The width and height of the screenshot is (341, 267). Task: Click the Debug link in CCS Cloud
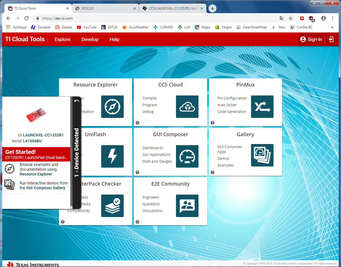[x=148, y=112]
